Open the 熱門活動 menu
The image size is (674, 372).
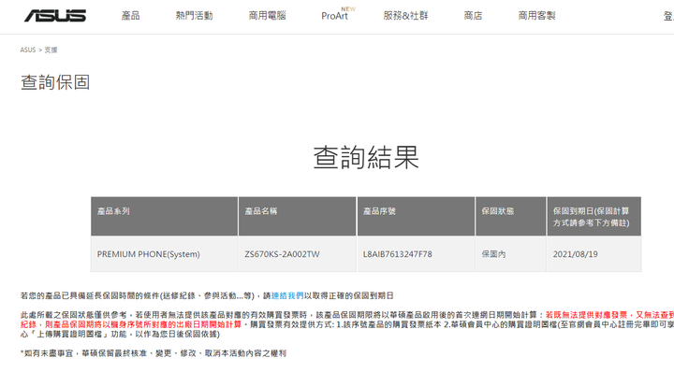pos(195,16)
